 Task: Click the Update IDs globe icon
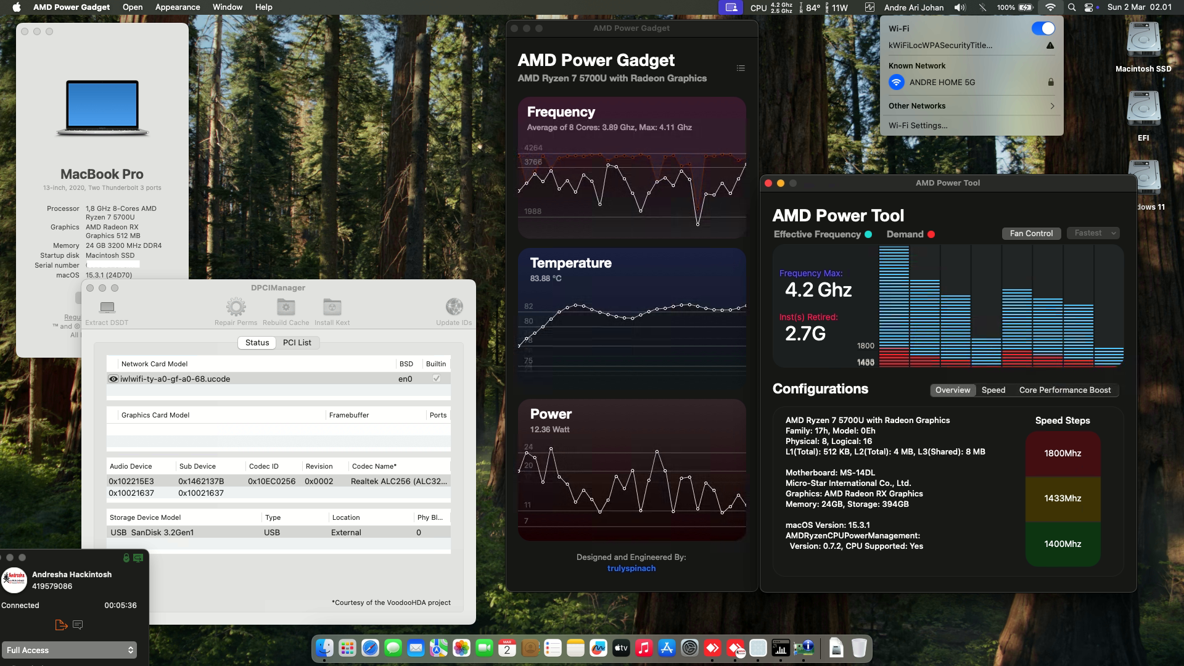[454, 307]
